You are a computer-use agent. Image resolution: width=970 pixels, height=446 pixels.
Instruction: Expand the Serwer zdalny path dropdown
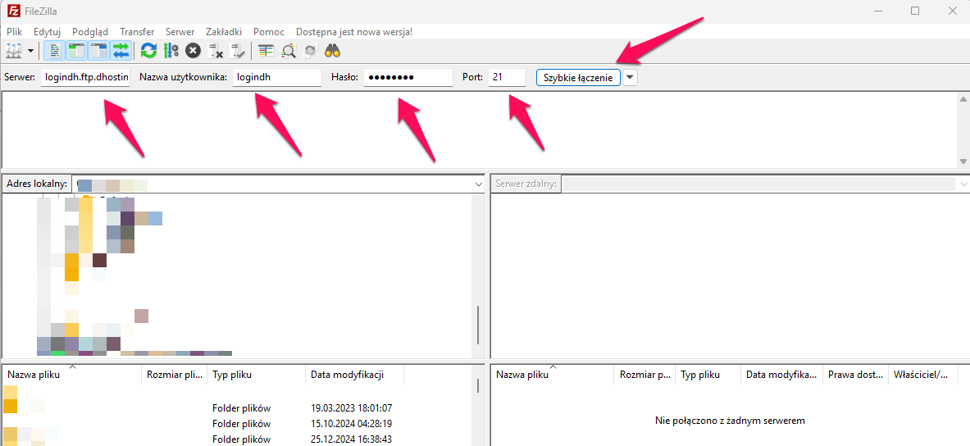[x=963, y=184]
